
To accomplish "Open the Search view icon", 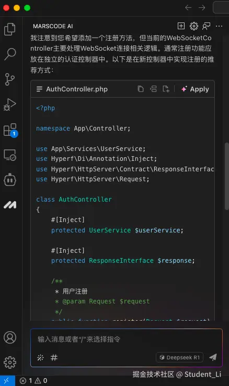I will click(x=10, y=54).
